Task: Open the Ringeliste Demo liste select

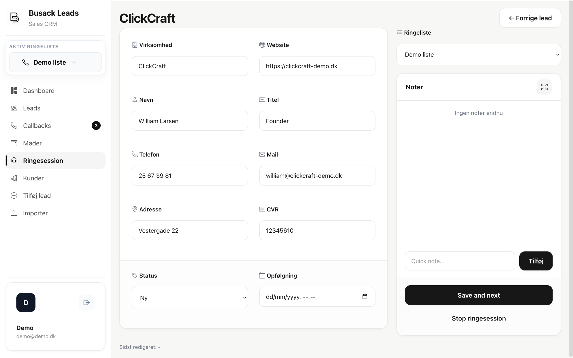Action: [x=479, y=55]
